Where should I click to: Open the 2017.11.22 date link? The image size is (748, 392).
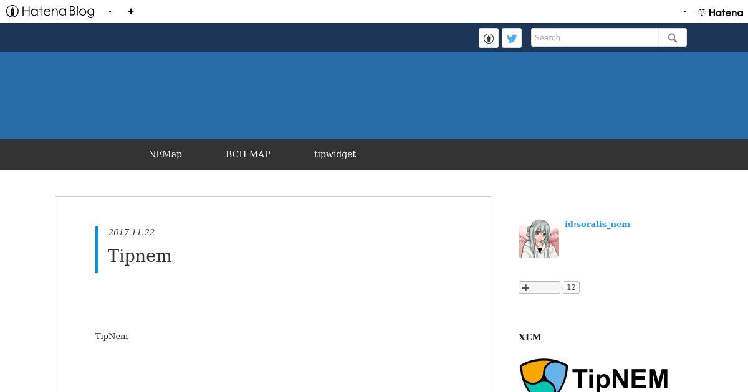132,232
